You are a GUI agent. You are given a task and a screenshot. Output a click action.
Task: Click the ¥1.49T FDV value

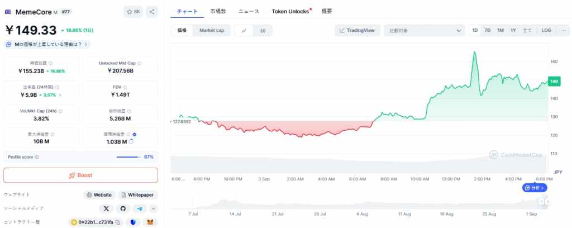[121, 95]
